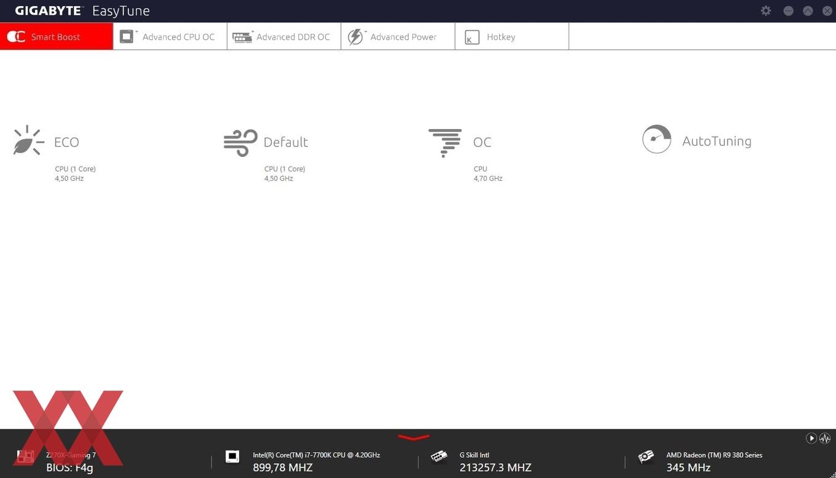Switch to Advanced DDR OC tab

pos(284,36)
